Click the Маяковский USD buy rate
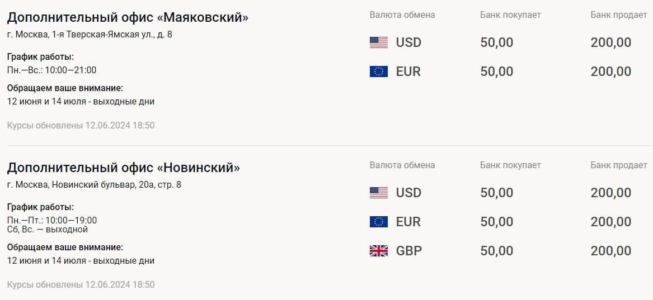 [x=496, y=42]
